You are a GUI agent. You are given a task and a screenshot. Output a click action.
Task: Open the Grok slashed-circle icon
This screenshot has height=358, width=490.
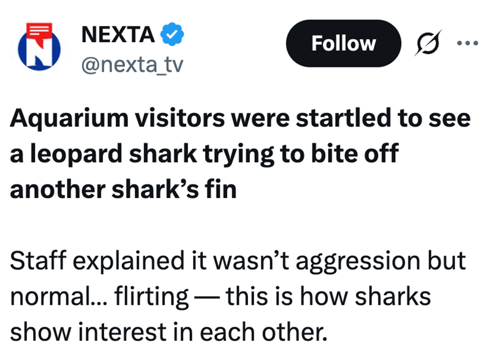pyautogui.click(x=423, y=44)
